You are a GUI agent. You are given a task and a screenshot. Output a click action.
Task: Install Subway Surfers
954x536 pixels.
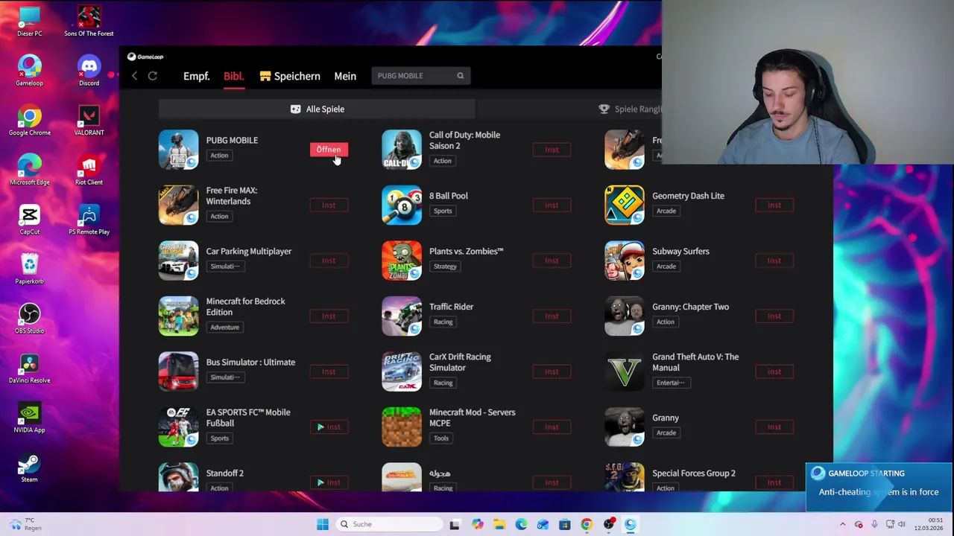click(x=774, y=261)
